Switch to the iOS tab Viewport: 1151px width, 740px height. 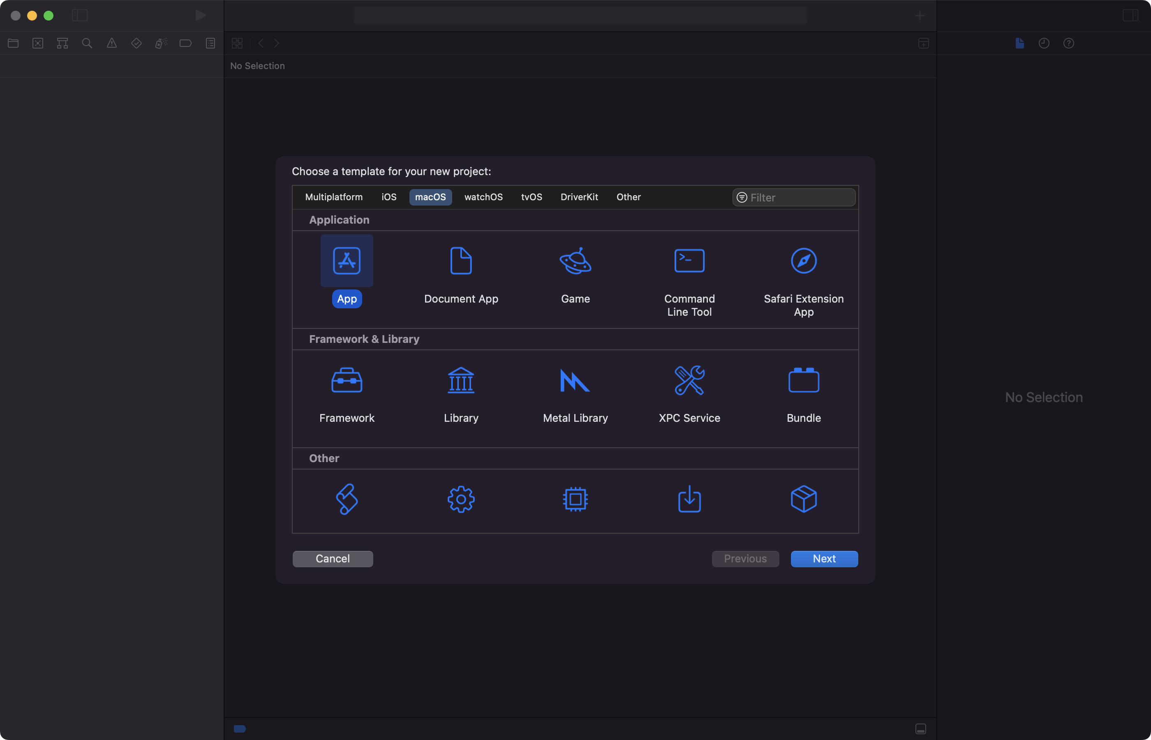pyautogui.click(x=388, y=197)
